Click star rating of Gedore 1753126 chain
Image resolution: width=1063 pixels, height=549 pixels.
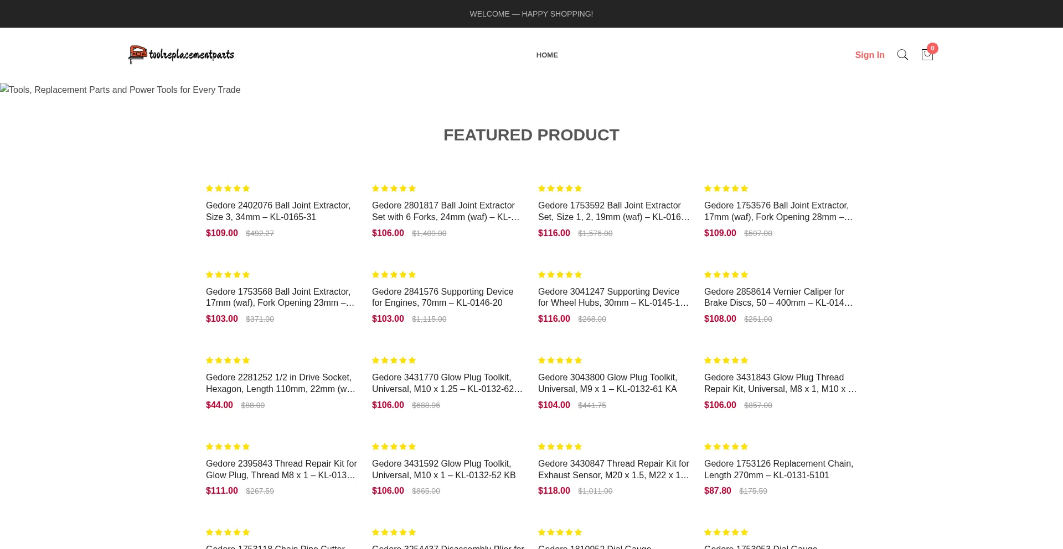pos(726,447)
